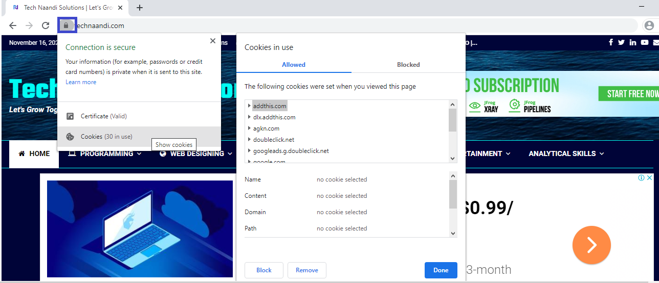This screenshot has width=659, height=283.
Task: Click the cookie details scrollbar thumb
Action: (x=452, y=193)
